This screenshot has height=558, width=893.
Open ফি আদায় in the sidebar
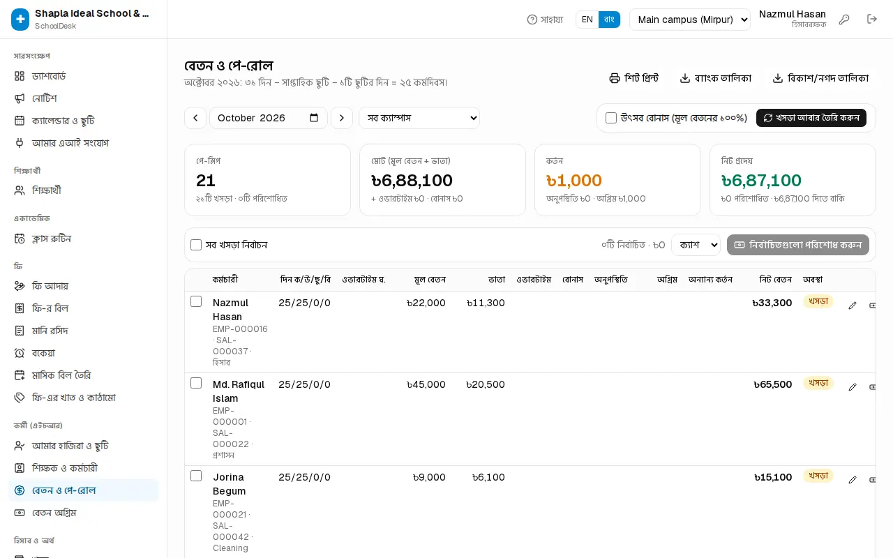pos(84,286)
